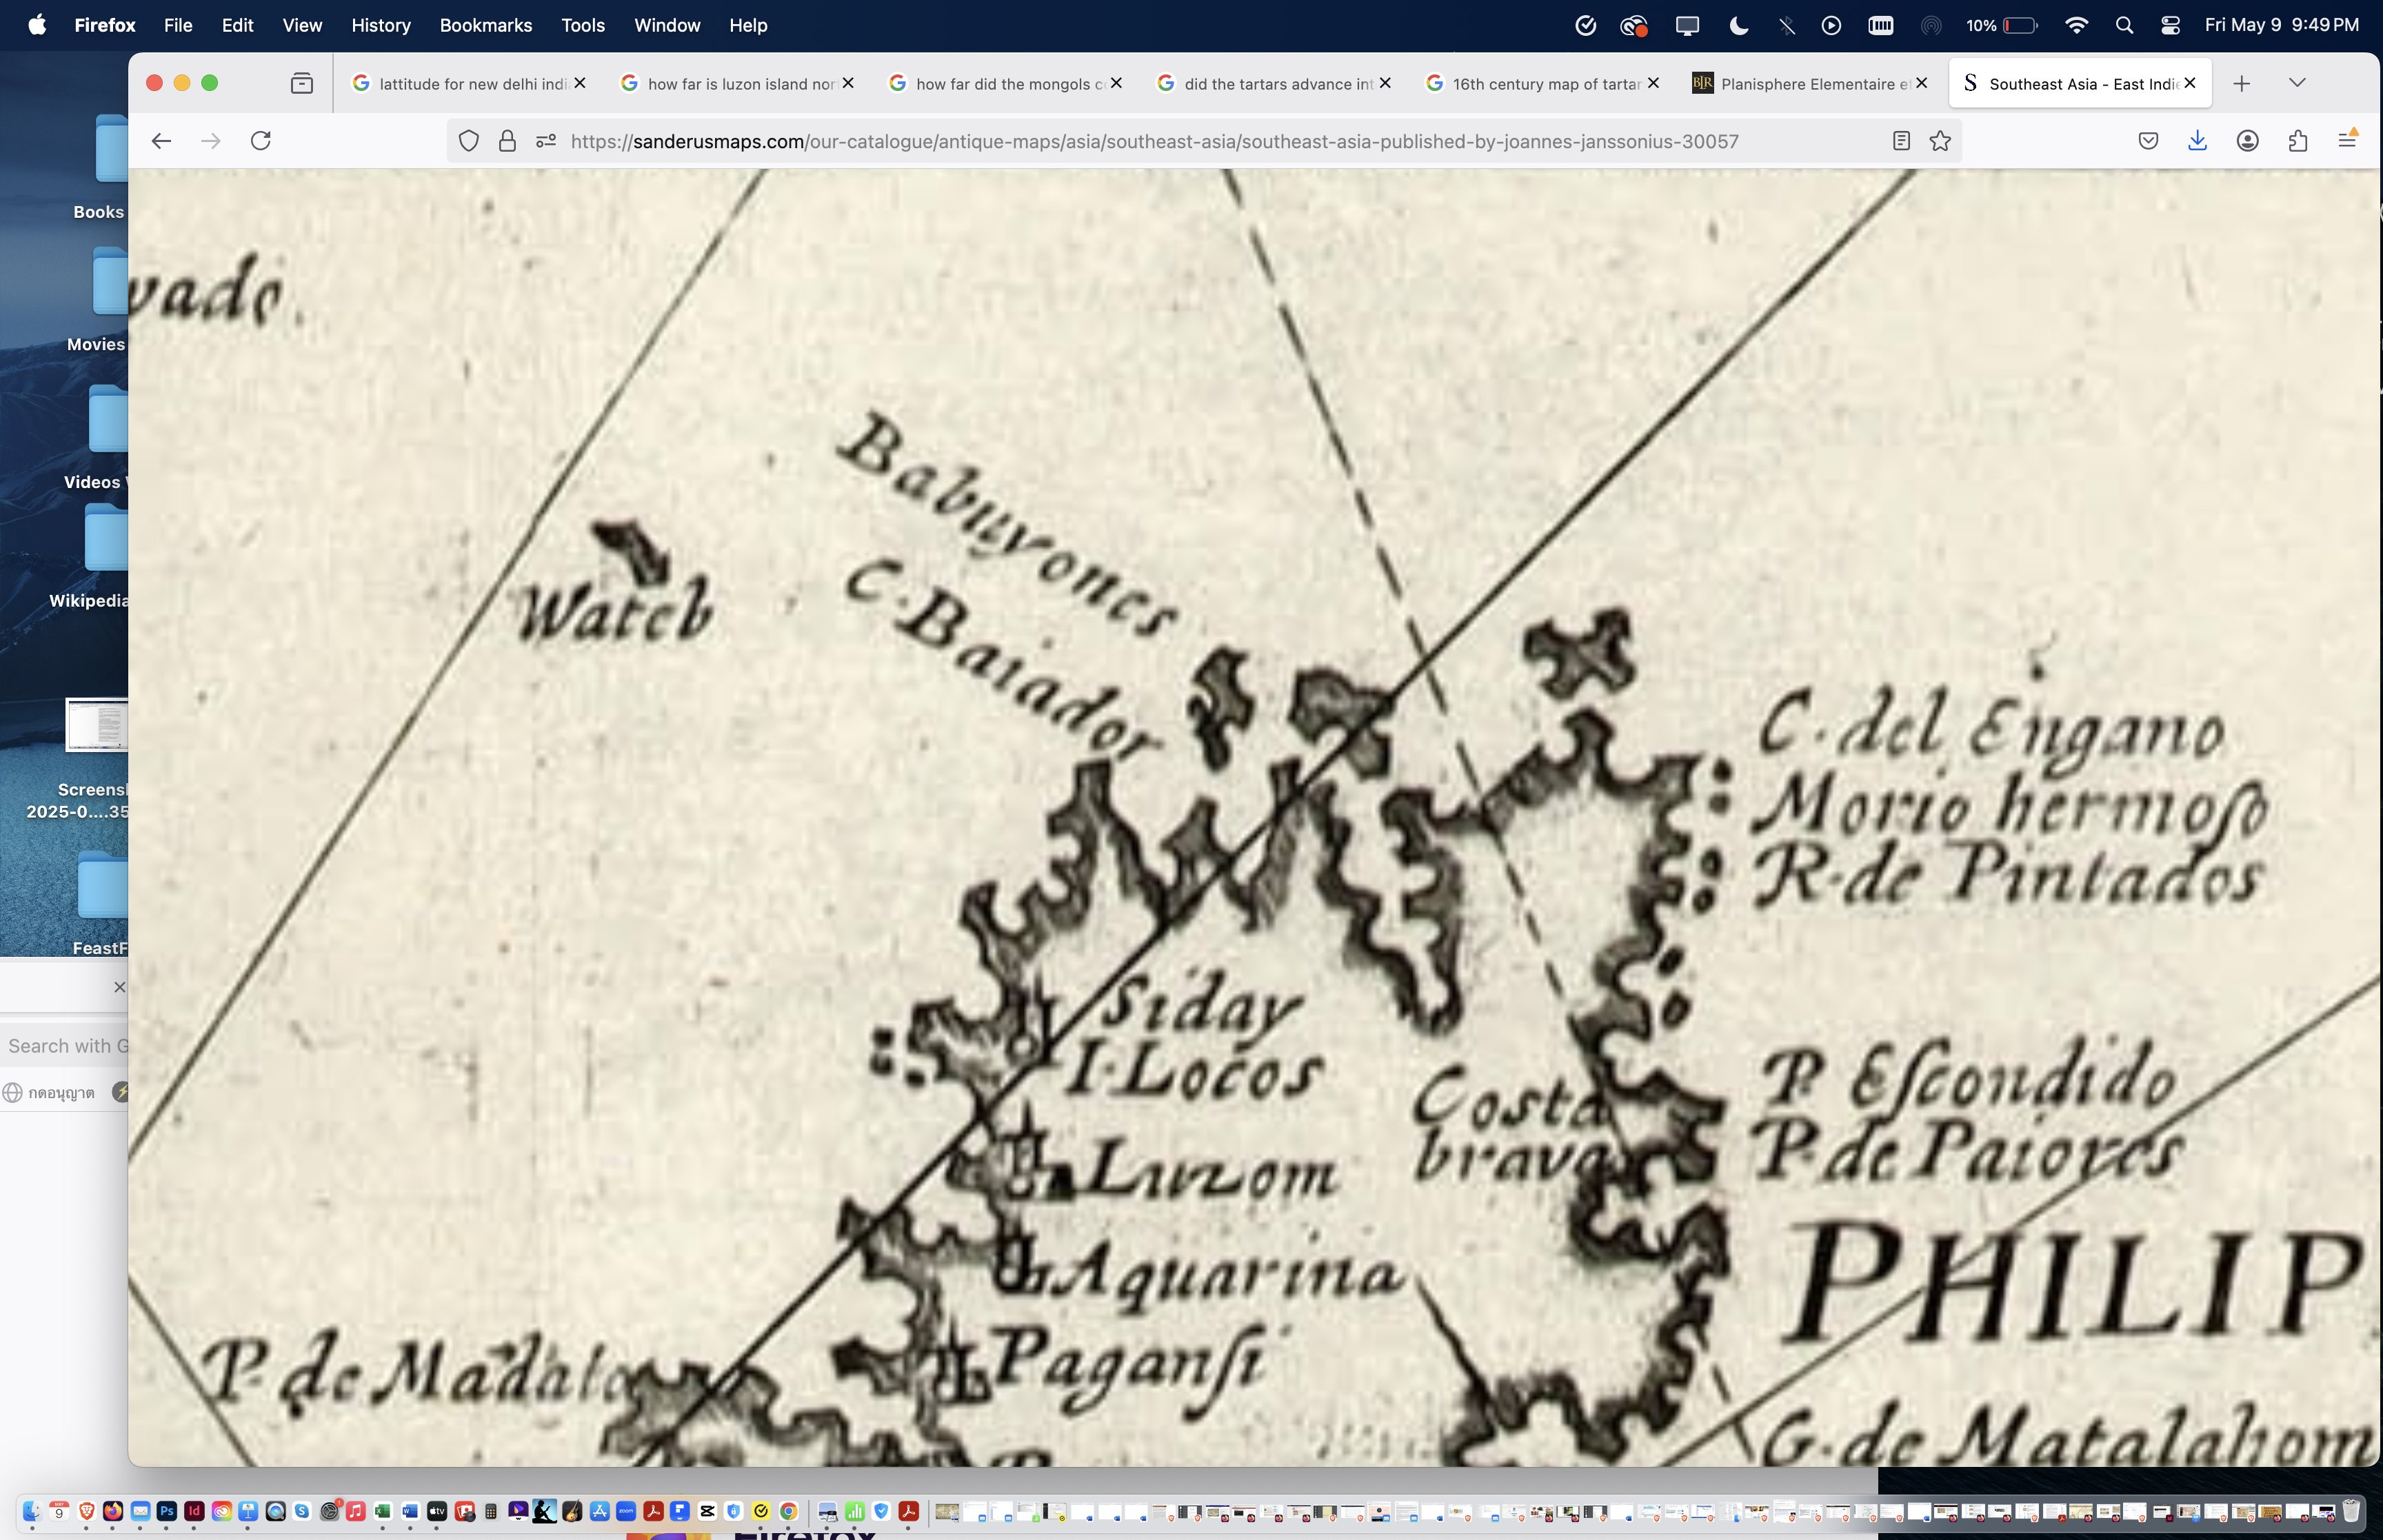Launch Photoshop from the Dock
The height and width of the screenshot is (1540, 2383).
tap(167, 1511)
